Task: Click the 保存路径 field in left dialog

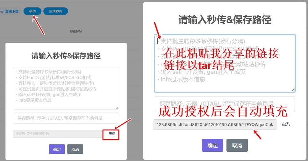Action: [x=66, y=118]
